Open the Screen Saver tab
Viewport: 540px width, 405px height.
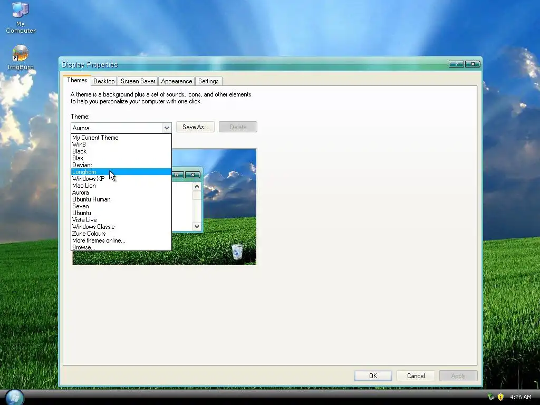(x=138, y=81)
